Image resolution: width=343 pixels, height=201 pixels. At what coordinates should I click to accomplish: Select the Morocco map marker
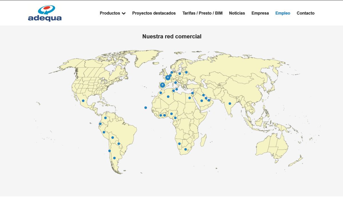coord(161,93)
